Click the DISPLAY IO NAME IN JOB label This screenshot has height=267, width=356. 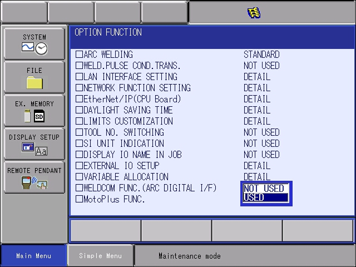pyautogui.click(x=132, y=155)
